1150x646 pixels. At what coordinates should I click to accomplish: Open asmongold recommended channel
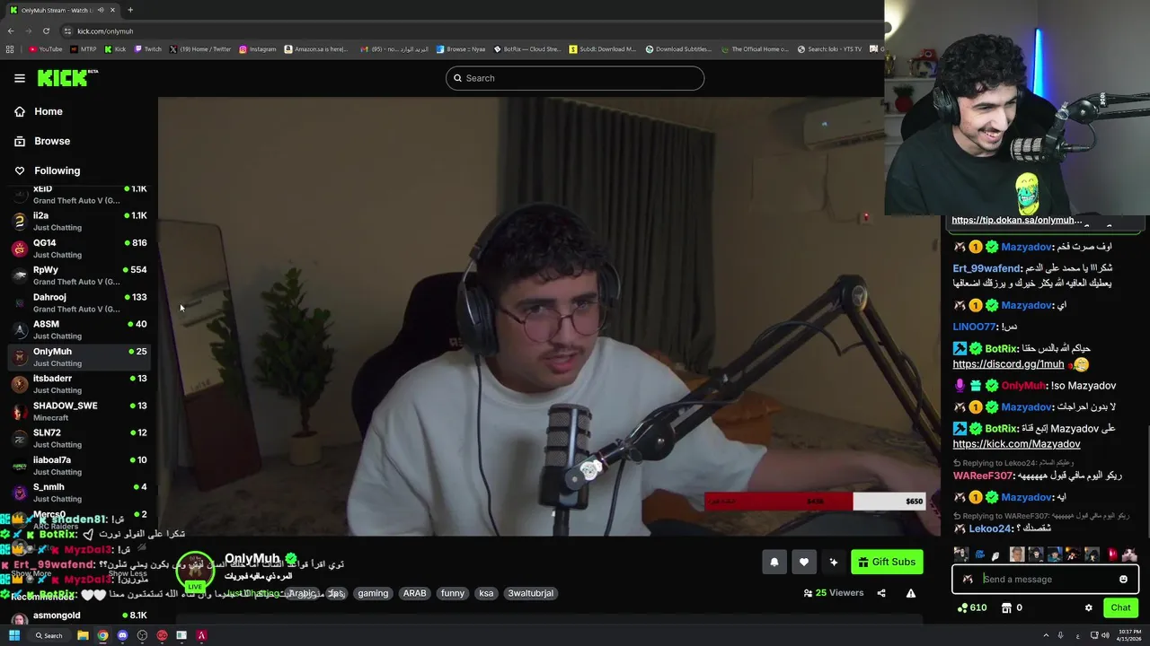[x=79, y=616]
